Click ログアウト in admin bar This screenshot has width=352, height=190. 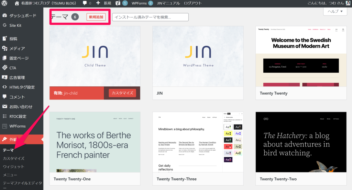192,3
